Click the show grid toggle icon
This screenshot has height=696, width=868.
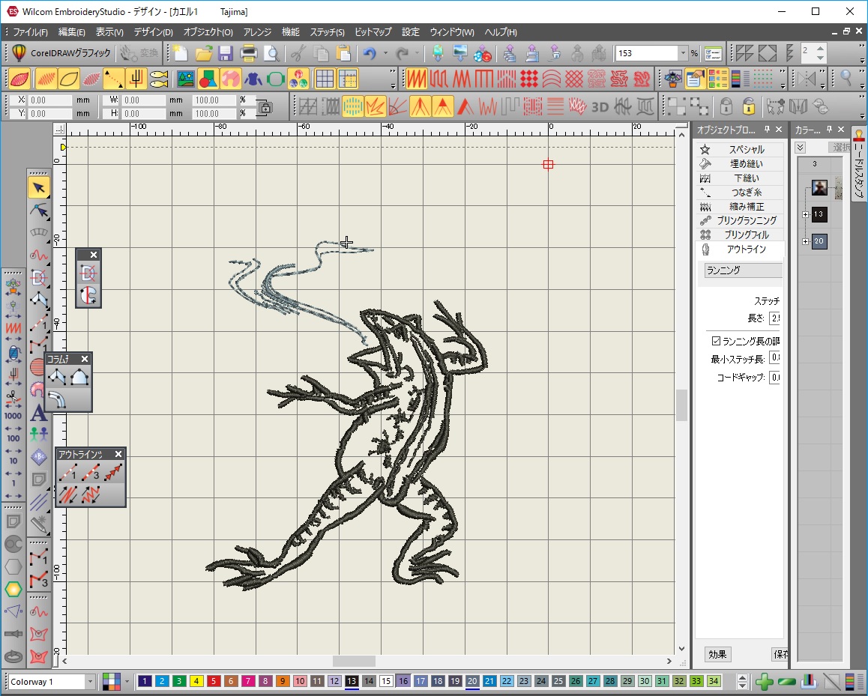325,79
